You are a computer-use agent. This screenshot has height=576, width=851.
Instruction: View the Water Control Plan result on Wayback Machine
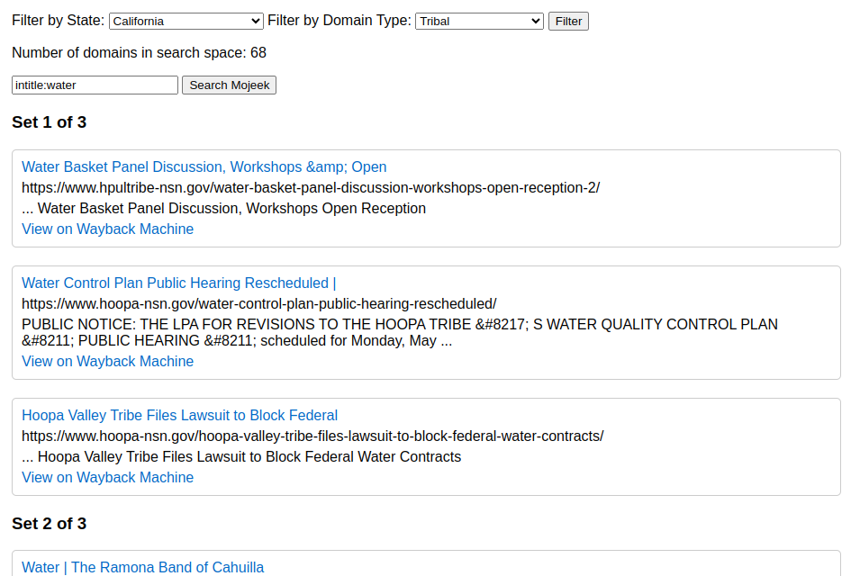(107, 361)
